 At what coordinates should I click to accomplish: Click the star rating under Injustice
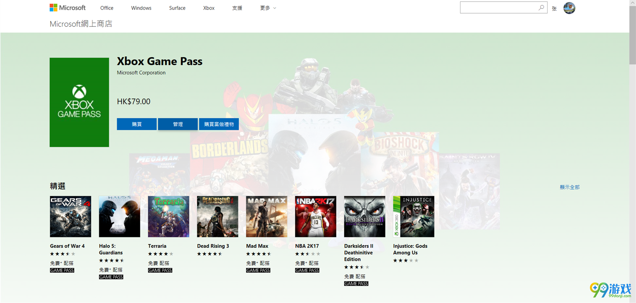[406, 261]
